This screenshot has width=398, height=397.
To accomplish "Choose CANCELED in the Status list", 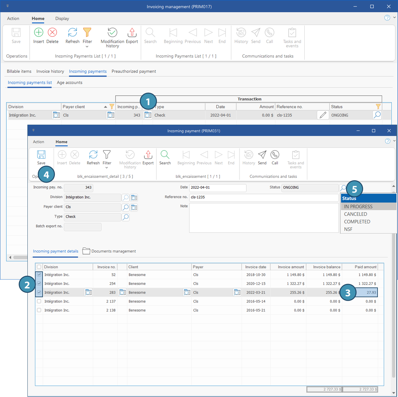I will tap(355, 214).
